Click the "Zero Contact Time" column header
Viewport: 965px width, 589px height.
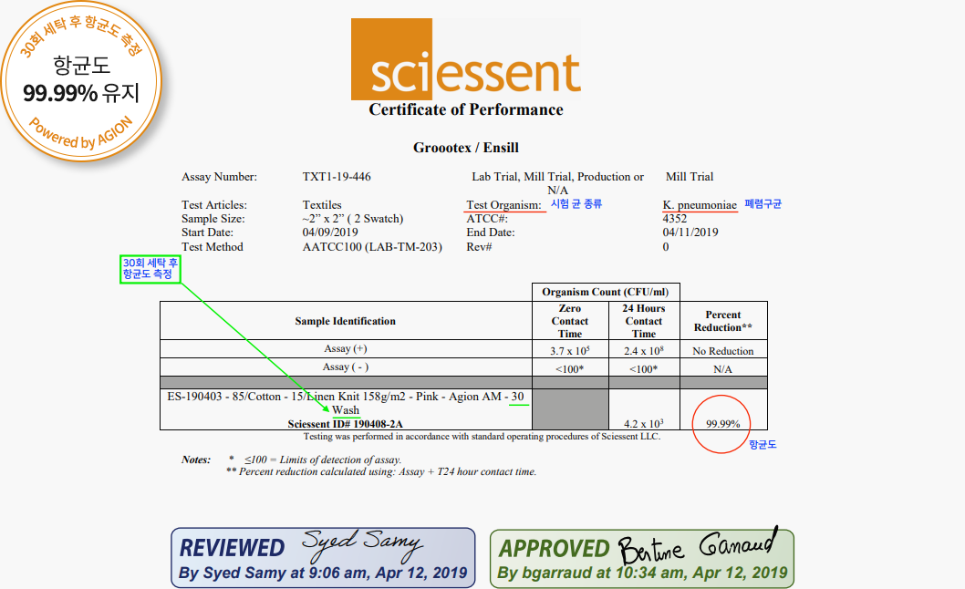[x=570, y=321]
